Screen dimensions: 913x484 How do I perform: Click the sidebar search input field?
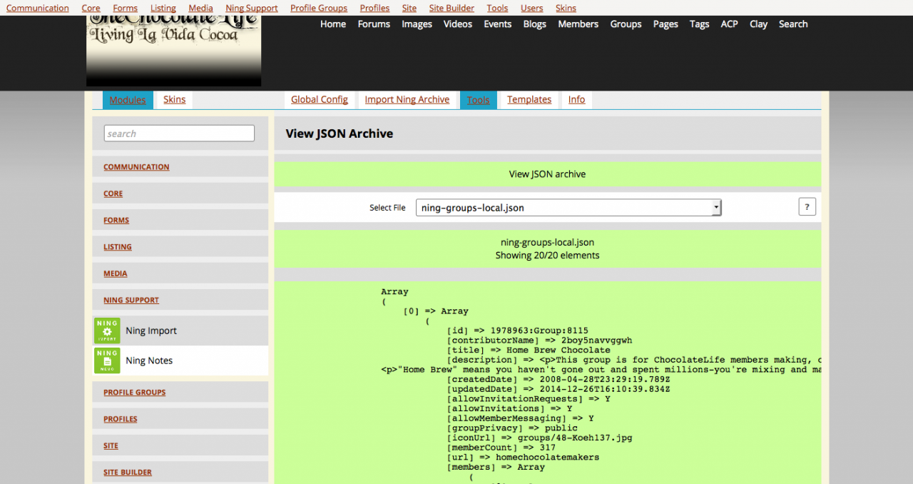(x=179, y=133)
